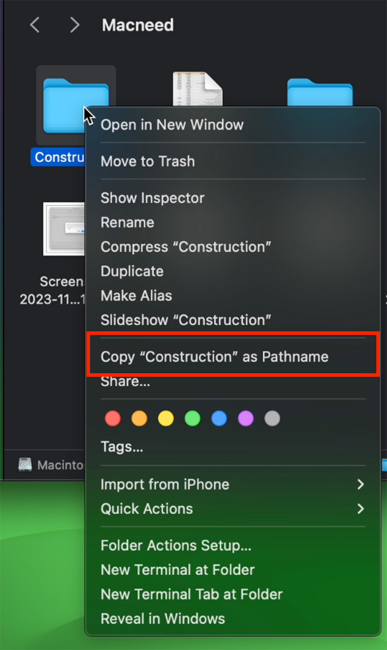
Task: Apply the purple tag color
Action: coord(245,418)
